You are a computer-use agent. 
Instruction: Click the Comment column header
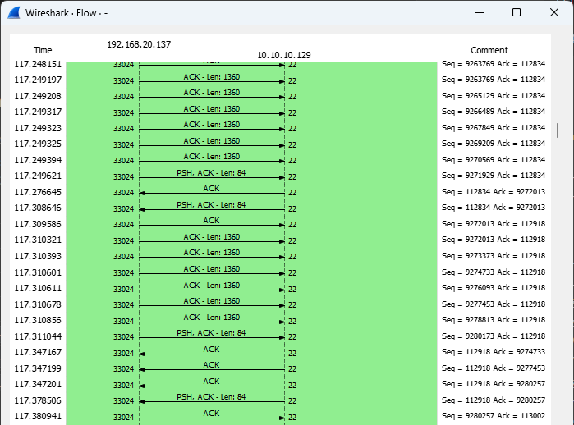(x=489, y=50)
